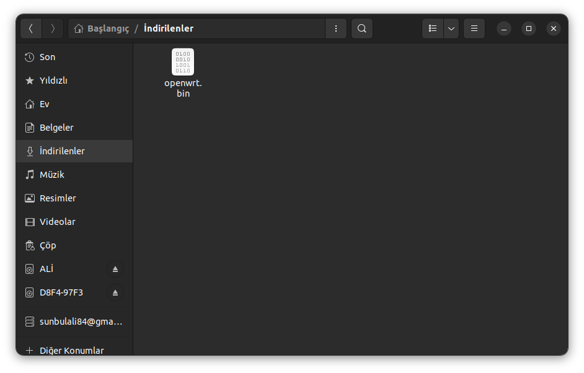
Task: Go back using the back arrow
Action: 31,29
